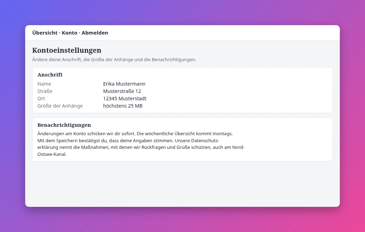Open the Übersicht navigation item
This screenshot has width=365, height=232.
point(45,33)
